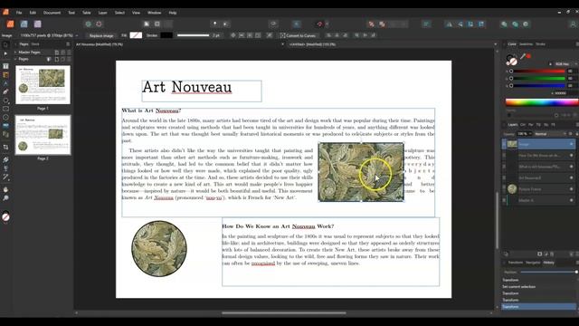Image resolution: width=579 pixels, height=326 pixels.
Task: Hide the Picture Frame layer
Action: coord(571,189)
